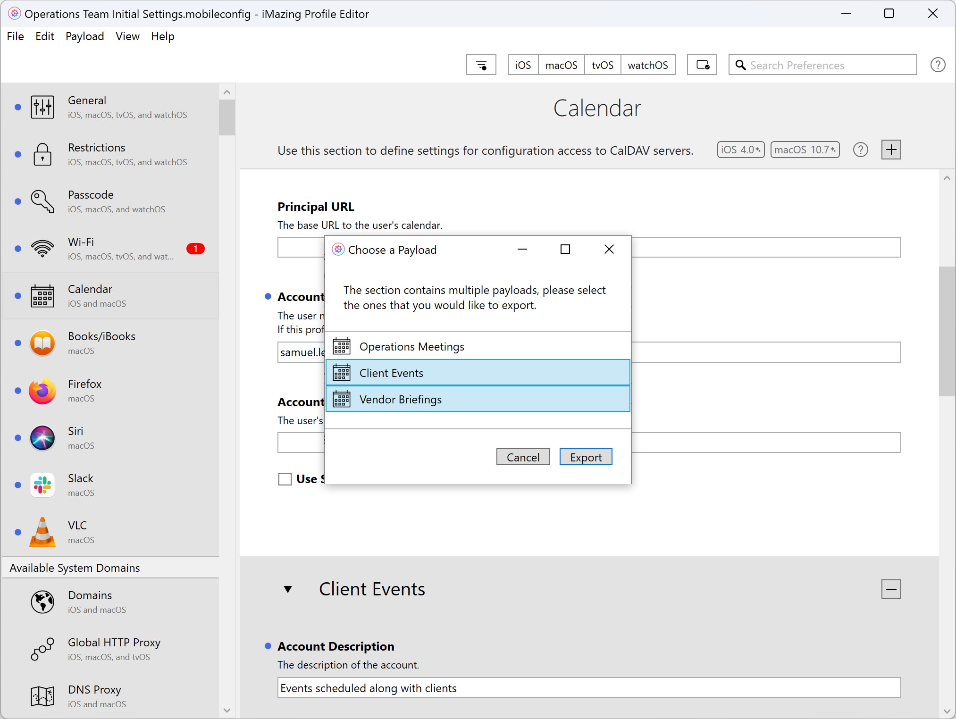Collapse the Client Events section triangle
This screenshot has width=956, height=719.
288,589
